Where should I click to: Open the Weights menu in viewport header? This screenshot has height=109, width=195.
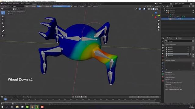[23, 9]
